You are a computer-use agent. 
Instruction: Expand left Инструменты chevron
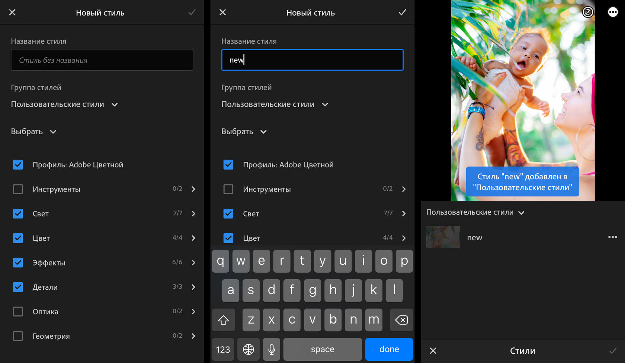tap(193, 189)
